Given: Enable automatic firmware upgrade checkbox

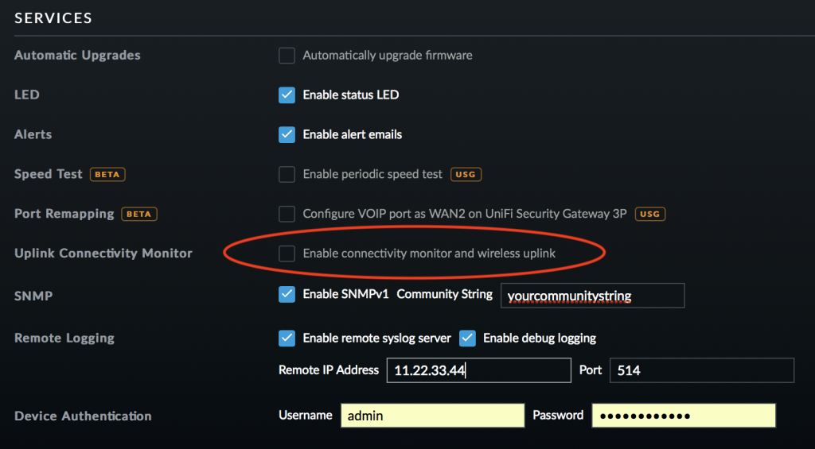Looking at the screenshot, I should (287, 56).
